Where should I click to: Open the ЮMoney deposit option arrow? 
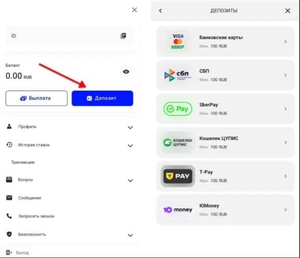pos(286,210)
